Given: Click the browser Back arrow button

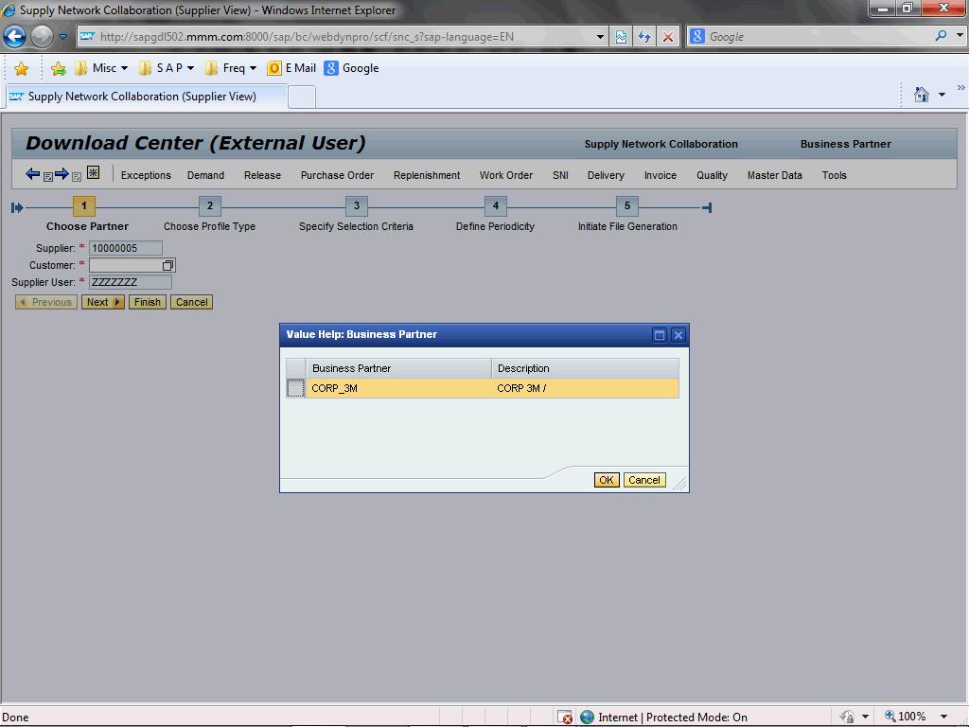Looking at the screenshot, I should point(14,37).
